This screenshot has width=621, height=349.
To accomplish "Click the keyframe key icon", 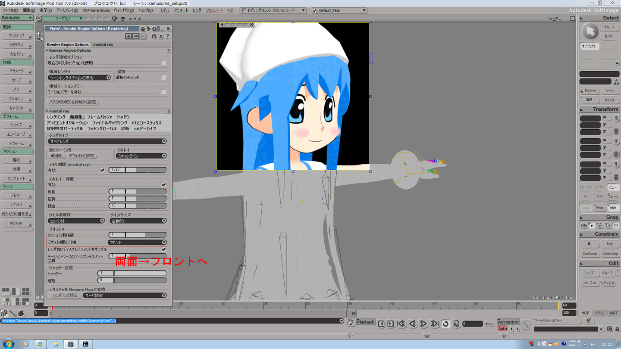I will coord(526,325).
